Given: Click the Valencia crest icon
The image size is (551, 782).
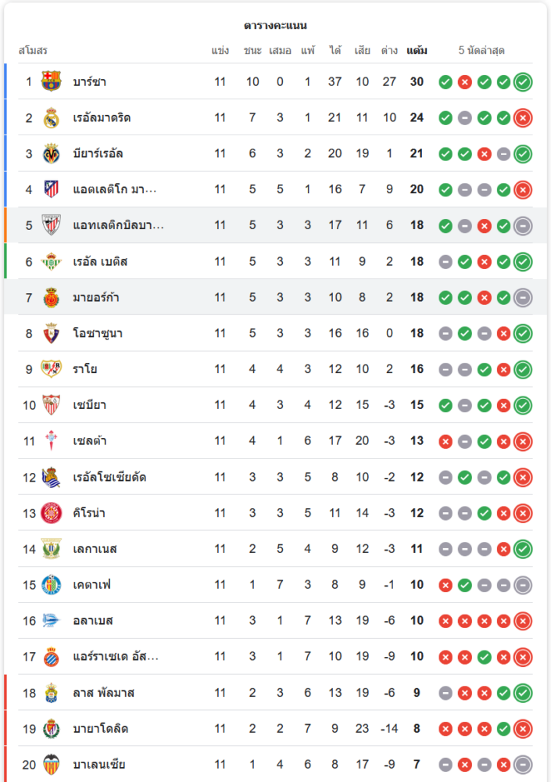Looking at the screenshot, I should click(52, 765).
